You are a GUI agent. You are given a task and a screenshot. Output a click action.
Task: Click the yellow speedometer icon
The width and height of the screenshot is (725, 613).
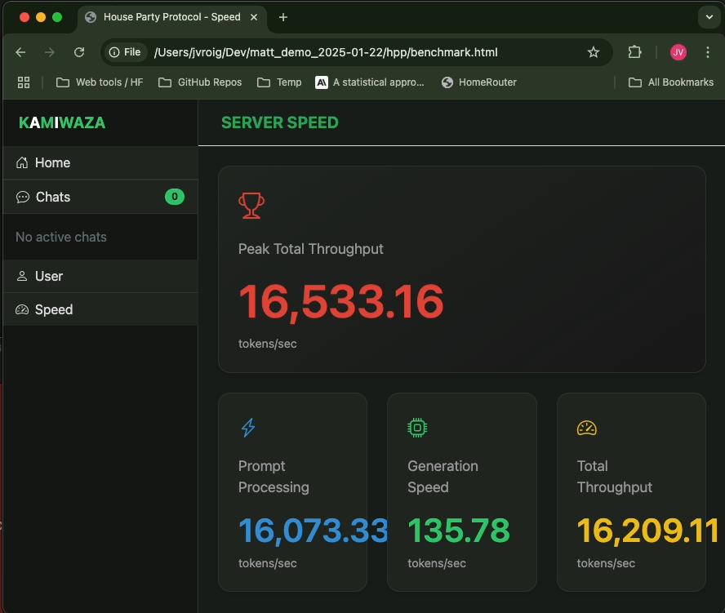(587, 428)
